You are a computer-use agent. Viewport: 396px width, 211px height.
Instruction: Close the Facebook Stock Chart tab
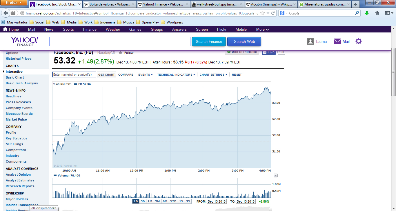pyautogui.click(x=79, y=5)
